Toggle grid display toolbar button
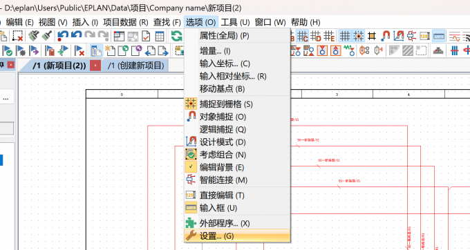Screen dimensions: 470x250 (x=345, y=36)
